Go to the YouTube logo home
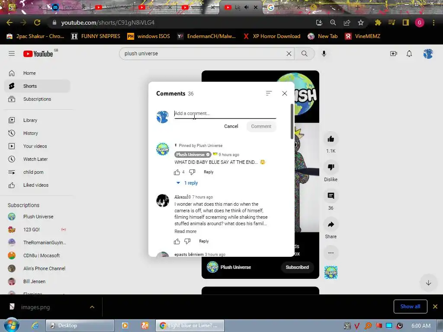The height and width of the screenshot is (332, 443). [38, 54]
